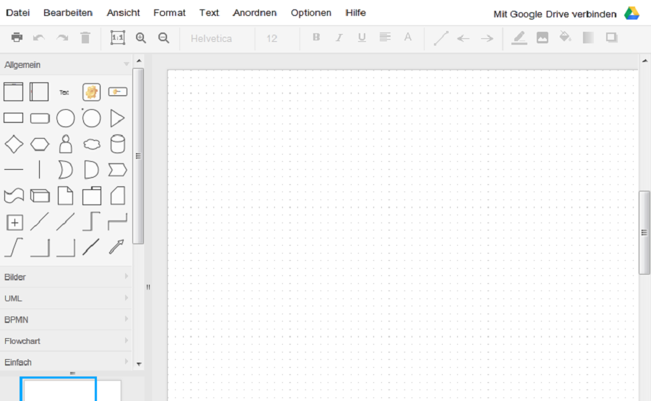
Task: Toggle the shadow icon in toolbar
Action: click(611, 38)
